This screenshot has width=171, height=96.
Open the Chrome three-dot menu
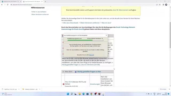[x=169, y=5]
